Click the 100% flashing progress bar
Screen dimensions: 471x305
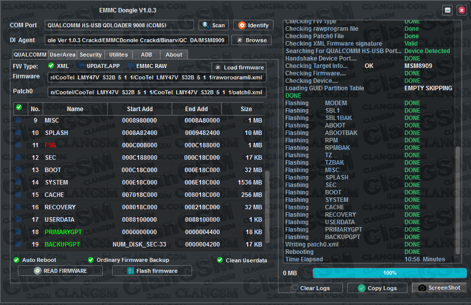point(390,273)
